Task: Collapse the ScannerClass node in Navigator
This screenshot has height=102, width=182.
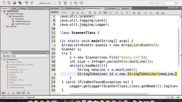Action: [2, 59]
